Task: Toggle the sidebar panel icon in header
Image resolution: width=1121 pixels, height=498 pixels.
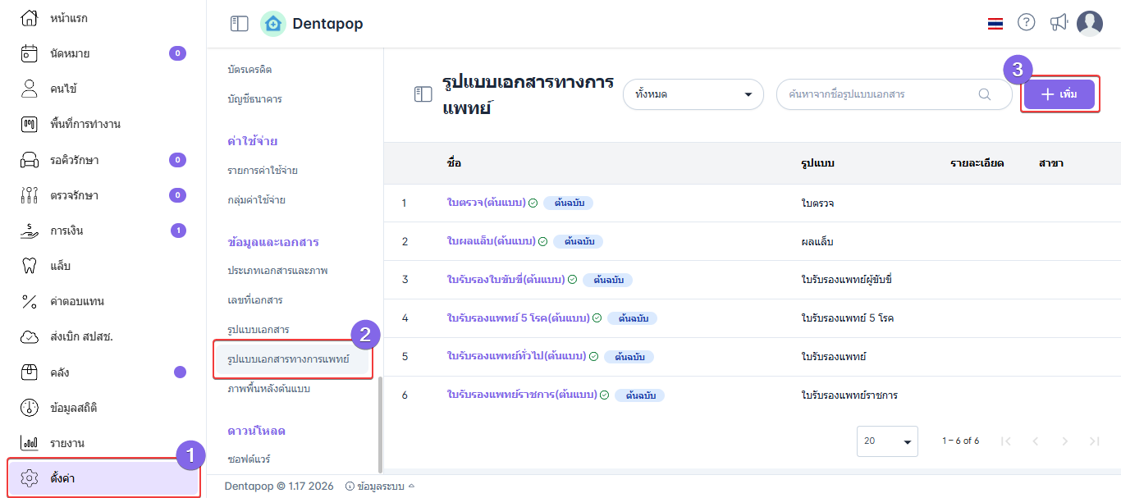Action: [239, 24]
